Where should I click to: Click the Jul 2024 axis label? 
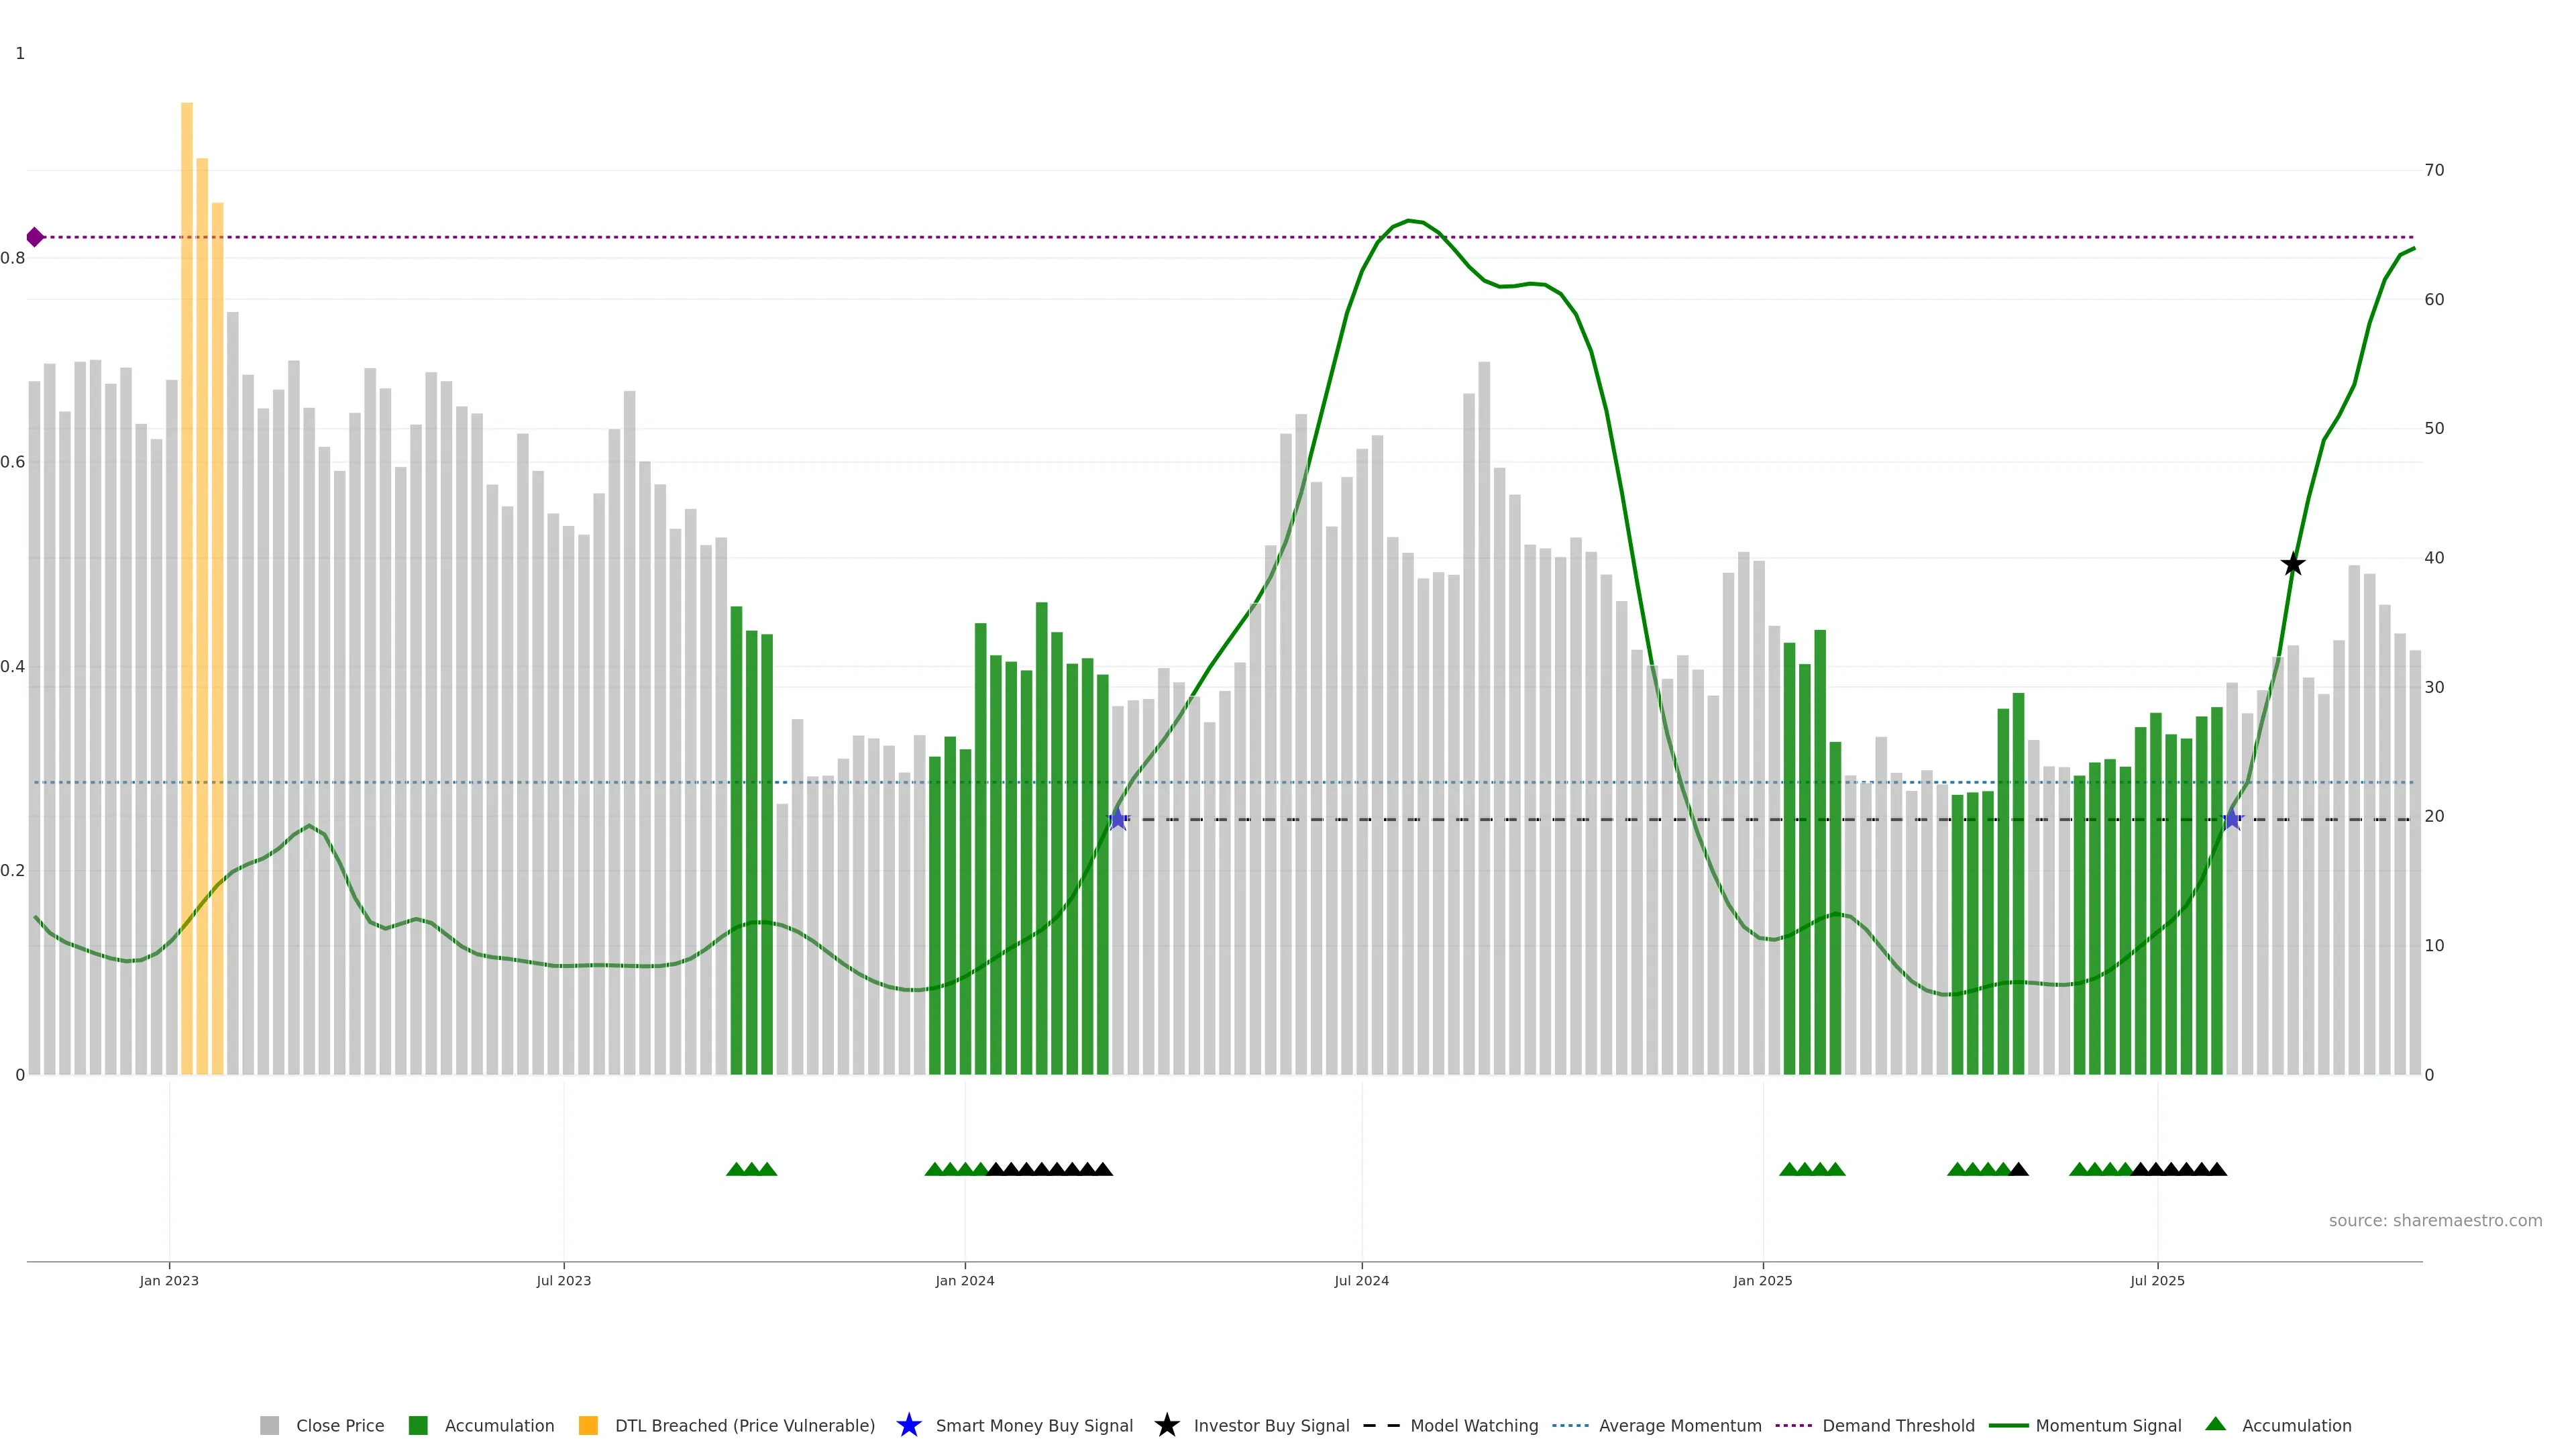point(1361,1280)
